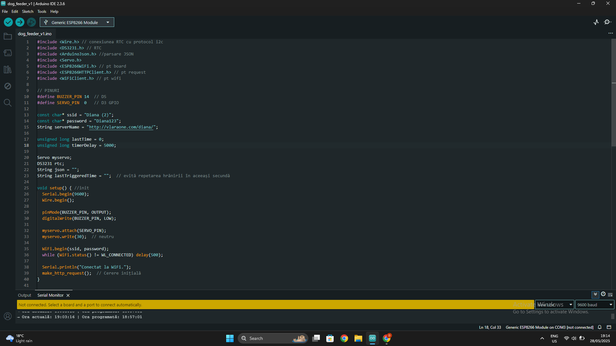Open the Serial Plotter icon
616x346 pixels.
pyautogui.click(x=596, y=22)
